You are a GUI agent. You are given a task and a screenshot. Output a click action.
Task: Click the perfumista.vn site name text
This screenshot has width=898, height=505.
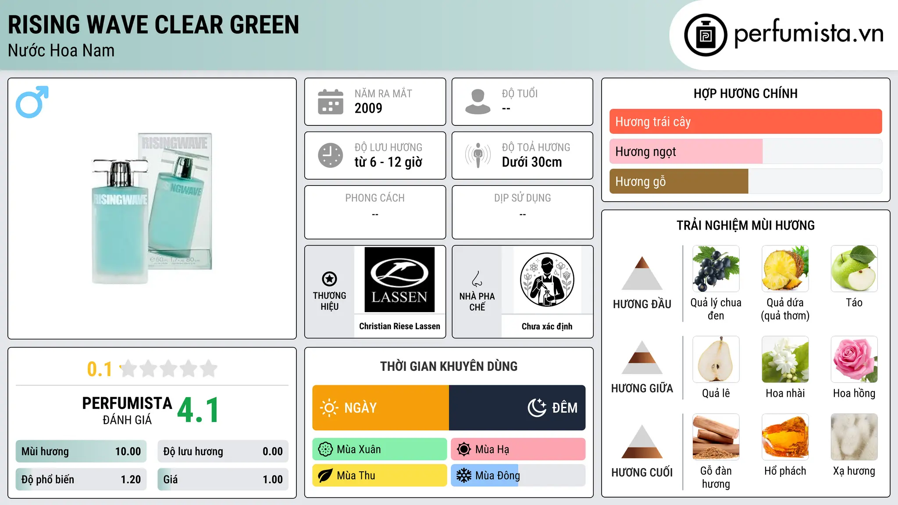(809, 33)
